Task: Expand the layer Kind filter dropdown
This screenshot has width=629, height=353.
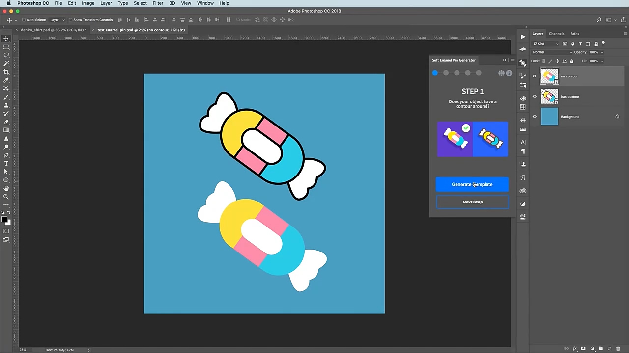Action: tap(546, 44)
